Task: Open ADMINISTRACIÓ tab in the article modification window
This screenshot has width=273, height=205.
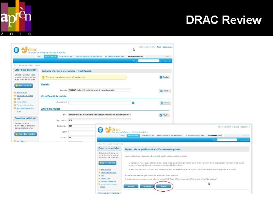Action: tap(135, 57)
